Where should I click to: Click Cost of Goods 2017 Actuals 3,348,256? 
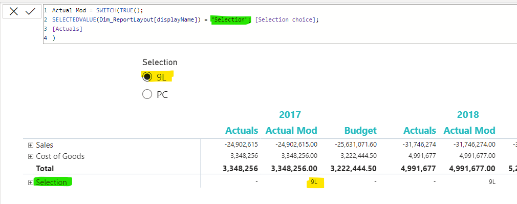(244, 155)
